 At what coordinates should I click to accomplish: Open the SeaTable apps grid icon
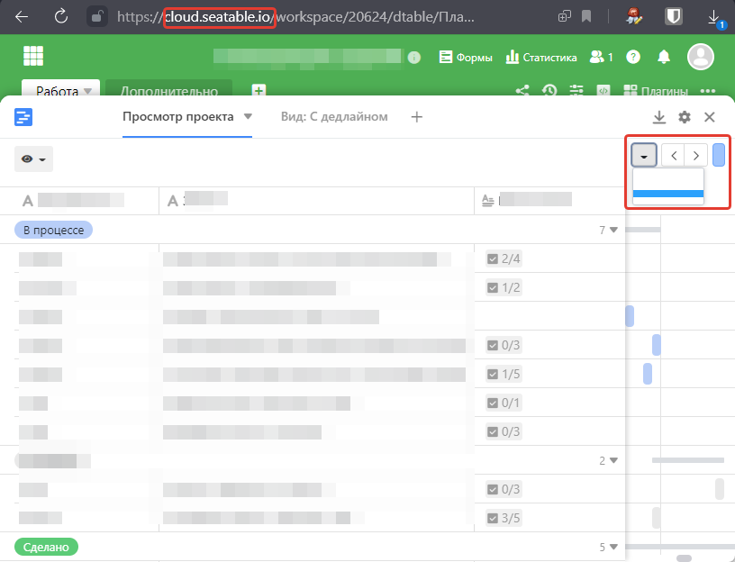(x=33, y=56)
